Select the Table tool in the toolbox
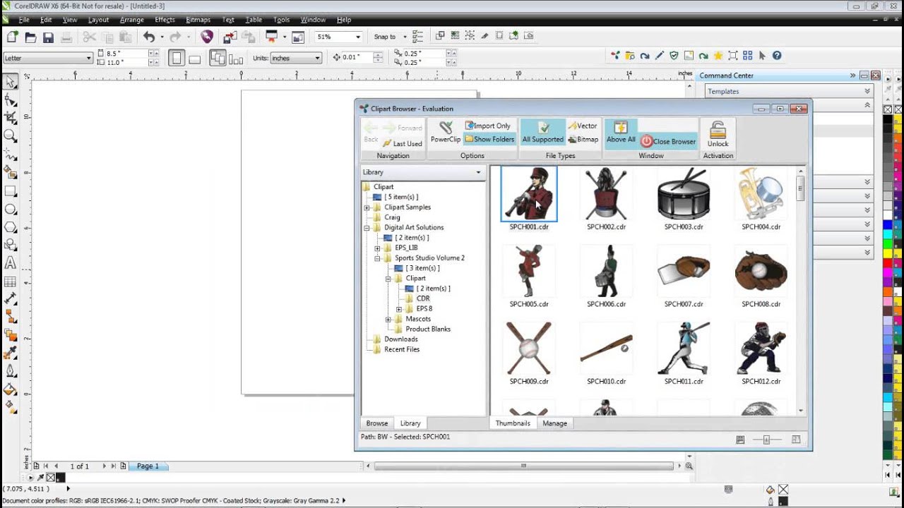This screenshot has height=508, width=904. click(x=11, y=282)
